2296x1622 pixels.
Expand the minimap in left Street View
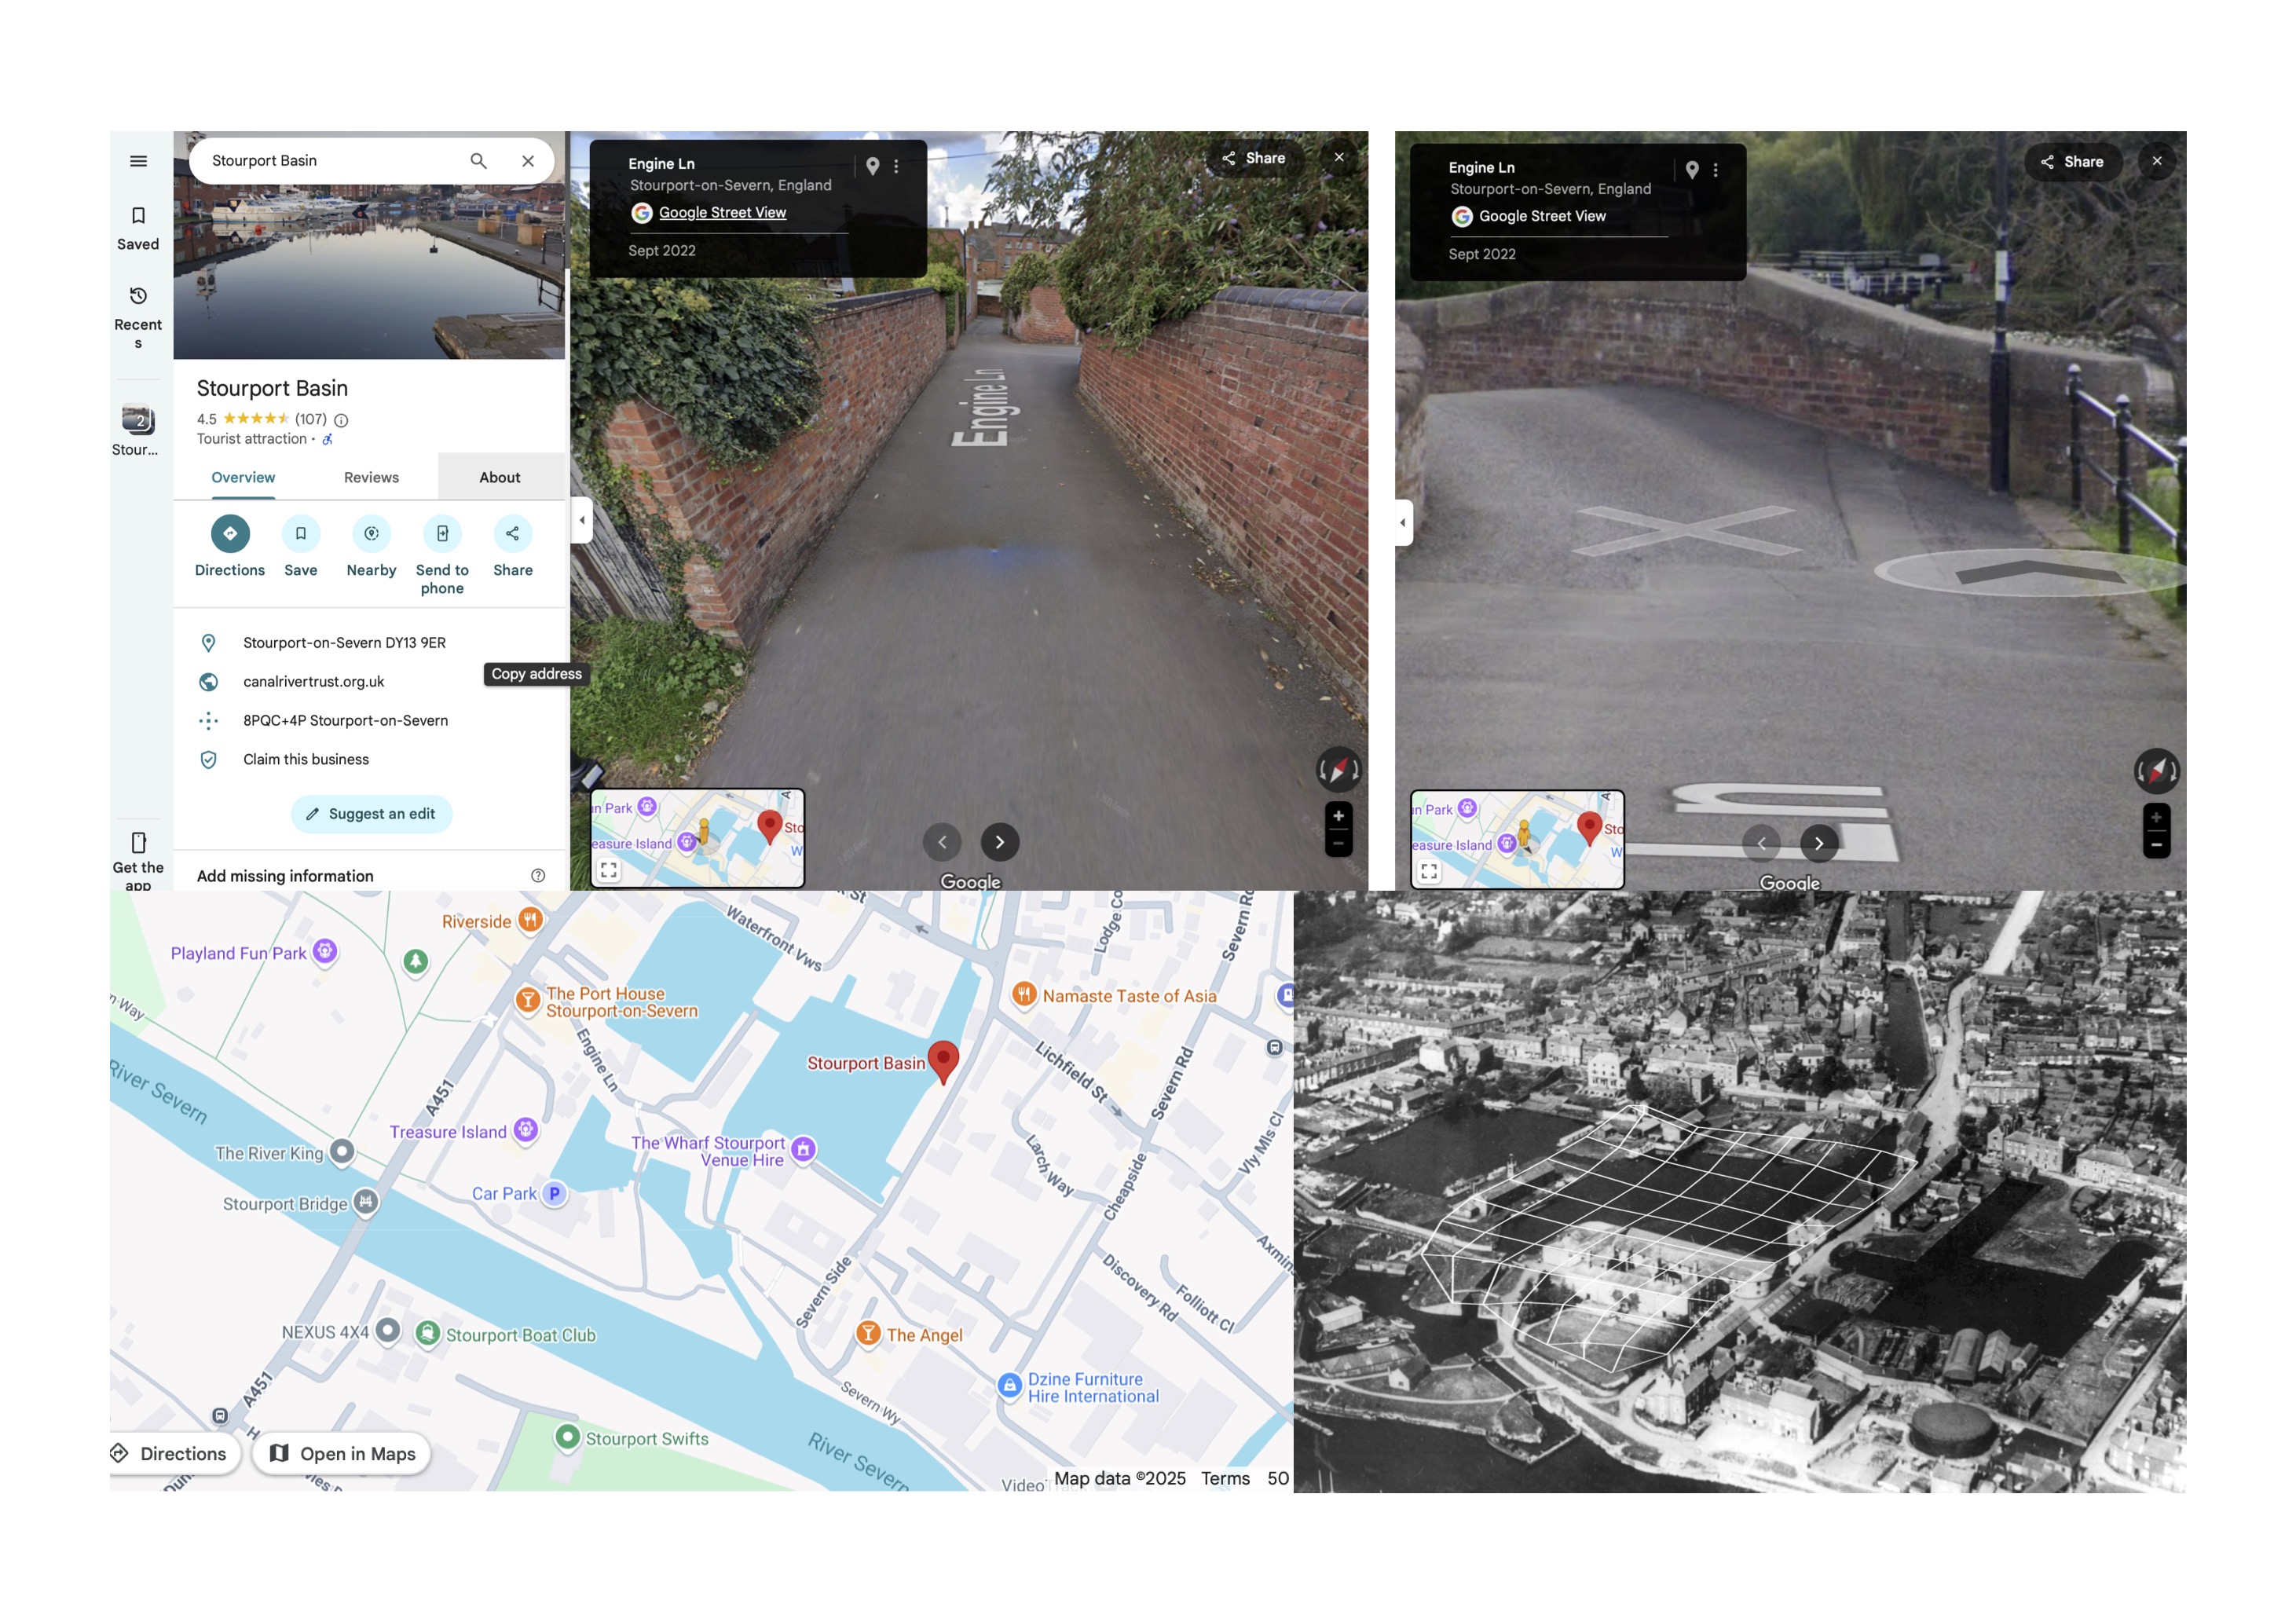[609, 870]
